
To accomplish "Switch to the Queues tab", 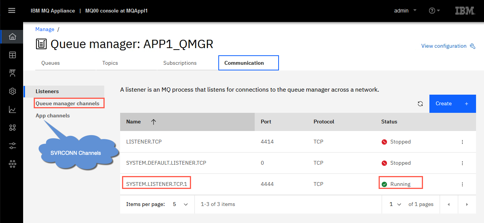I will 51,63.
